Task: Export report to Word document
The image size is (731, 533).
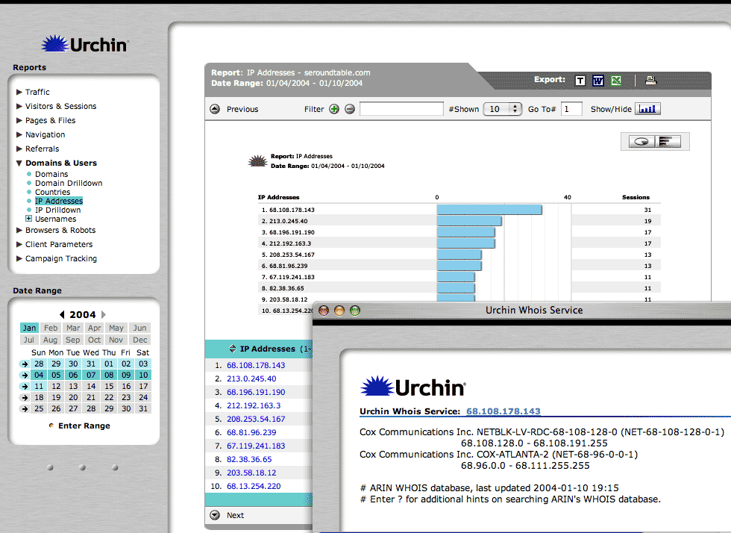Action: click(x=598, y=81)
